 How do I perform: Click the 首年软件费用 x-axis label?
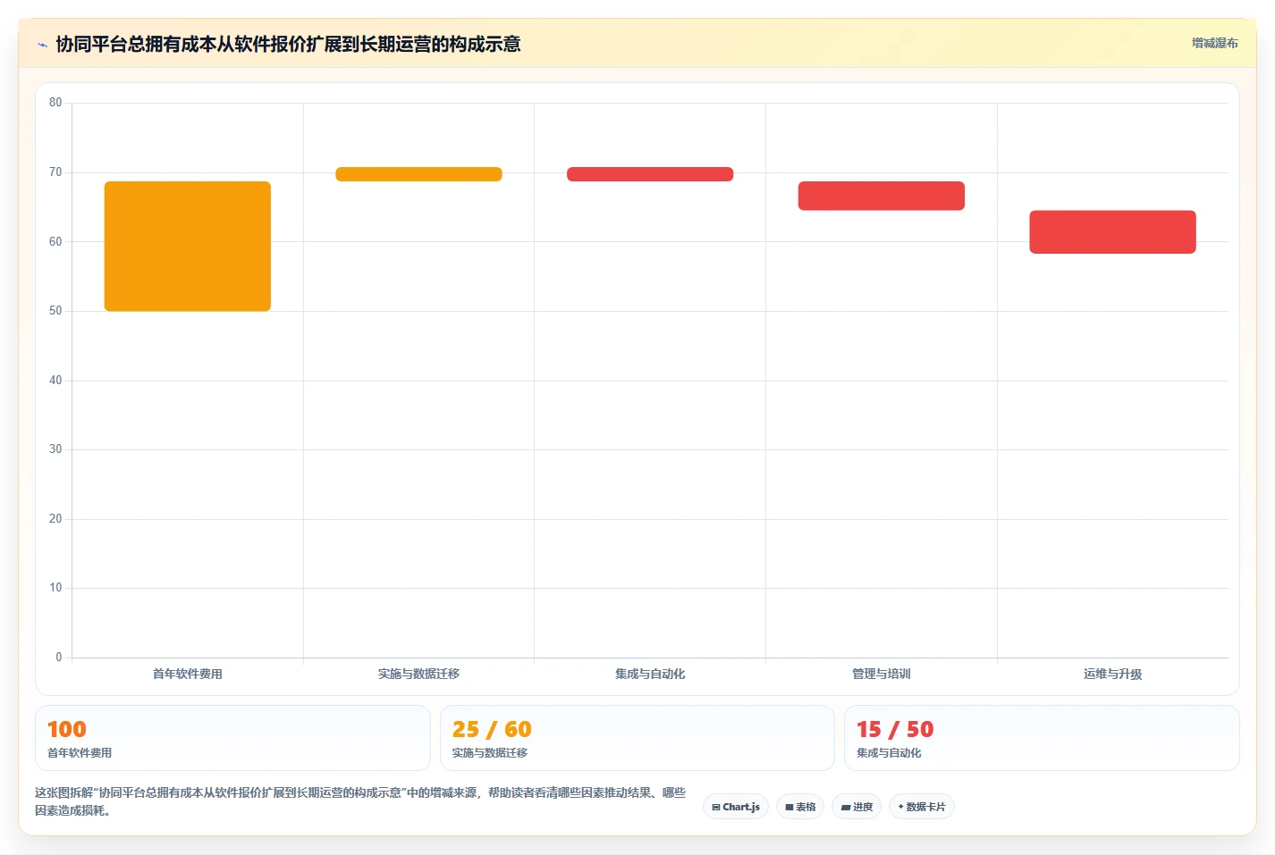point(188,674)
